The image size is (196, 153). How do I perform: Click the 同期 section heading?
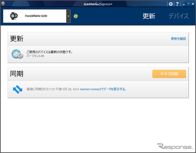pos(17,74)
